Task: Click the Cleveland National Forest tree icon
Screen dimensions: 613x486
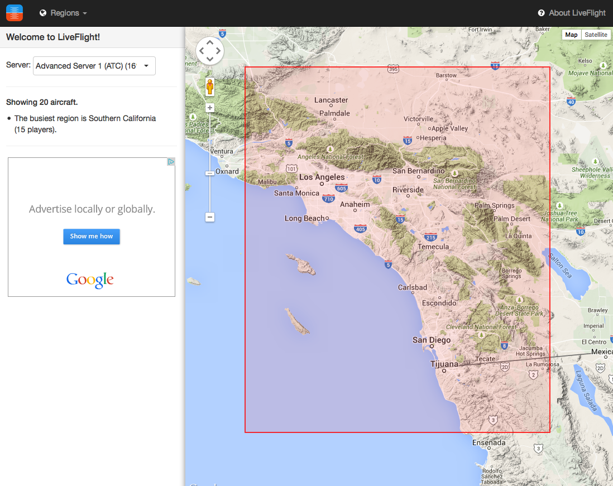Action: 481,335
